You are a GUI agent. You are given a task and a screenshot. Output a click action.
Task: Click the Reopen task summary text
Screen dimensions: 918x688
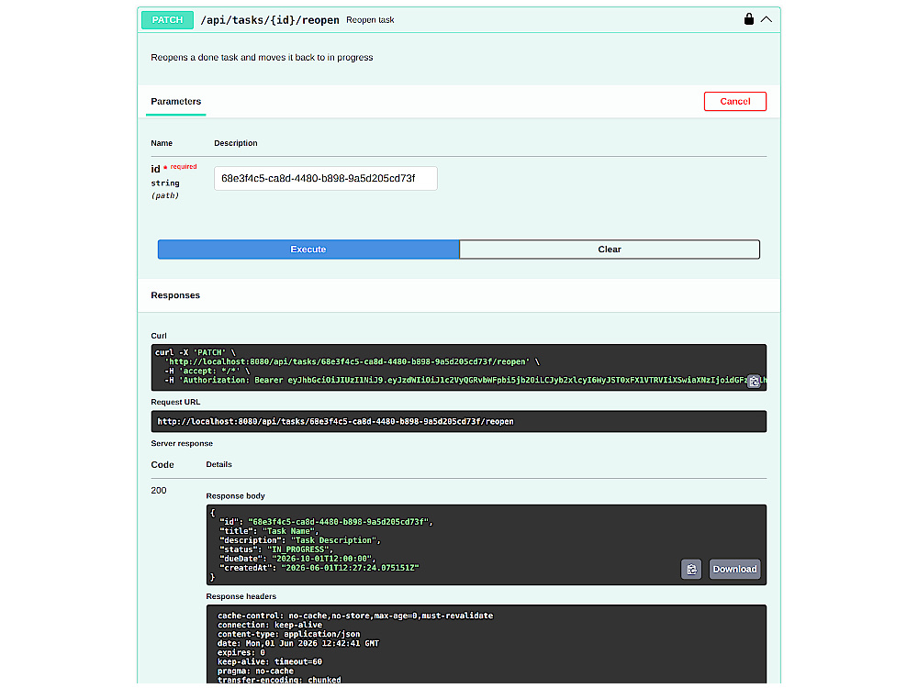click(x=370, y=20)
